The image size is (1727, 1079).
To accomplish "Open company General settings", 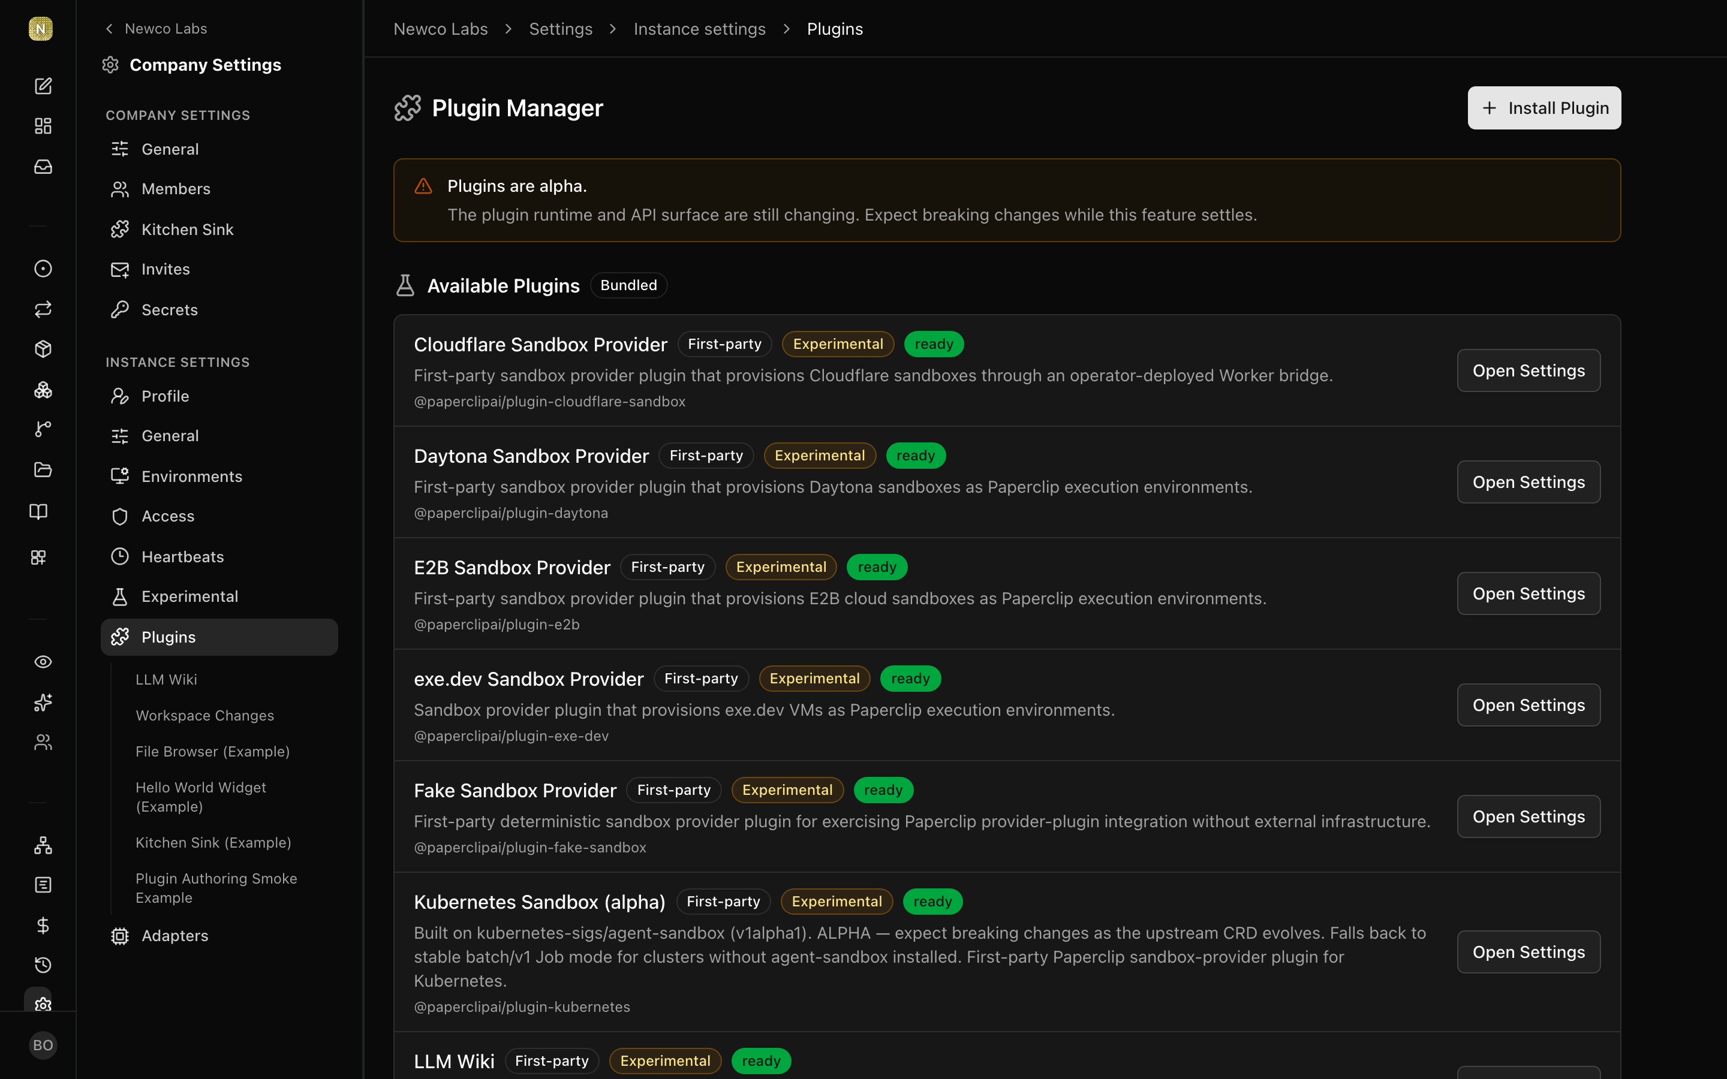I will coord(219,149).
